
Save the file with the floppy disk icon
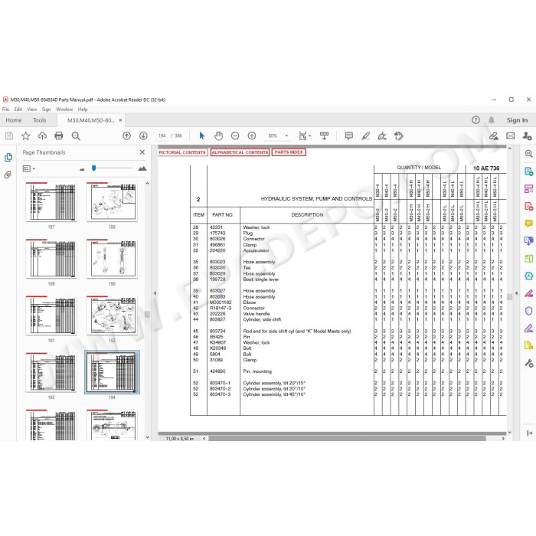pyautogui.click(x=9, y=136)
